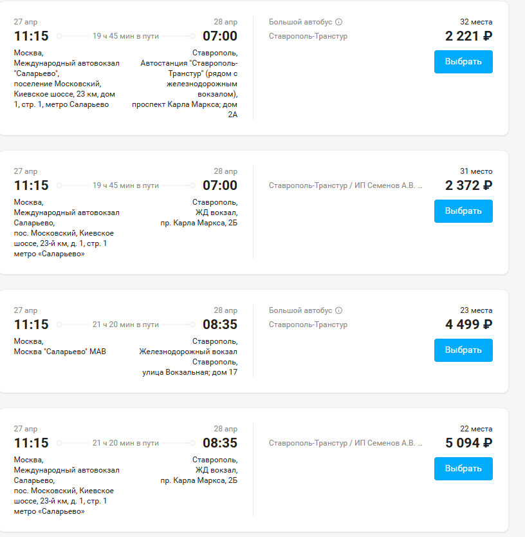
Task: Click truncated carrier name in the 5 094 ₽ card
Action: coord(345,443)
